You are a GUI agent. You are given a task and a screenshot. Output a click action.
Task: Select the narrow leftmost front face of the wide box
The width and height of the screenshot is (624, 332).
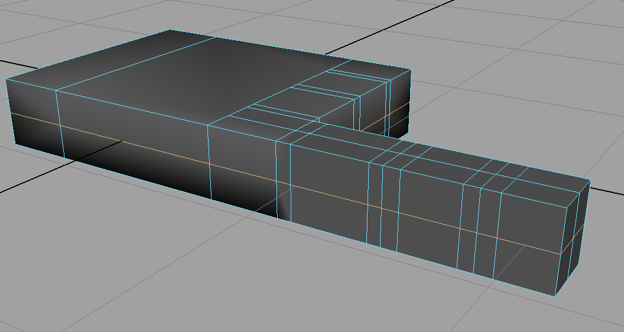(35, 119)
